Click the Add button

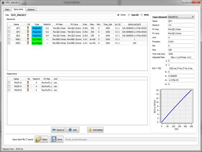click(72, 130)
